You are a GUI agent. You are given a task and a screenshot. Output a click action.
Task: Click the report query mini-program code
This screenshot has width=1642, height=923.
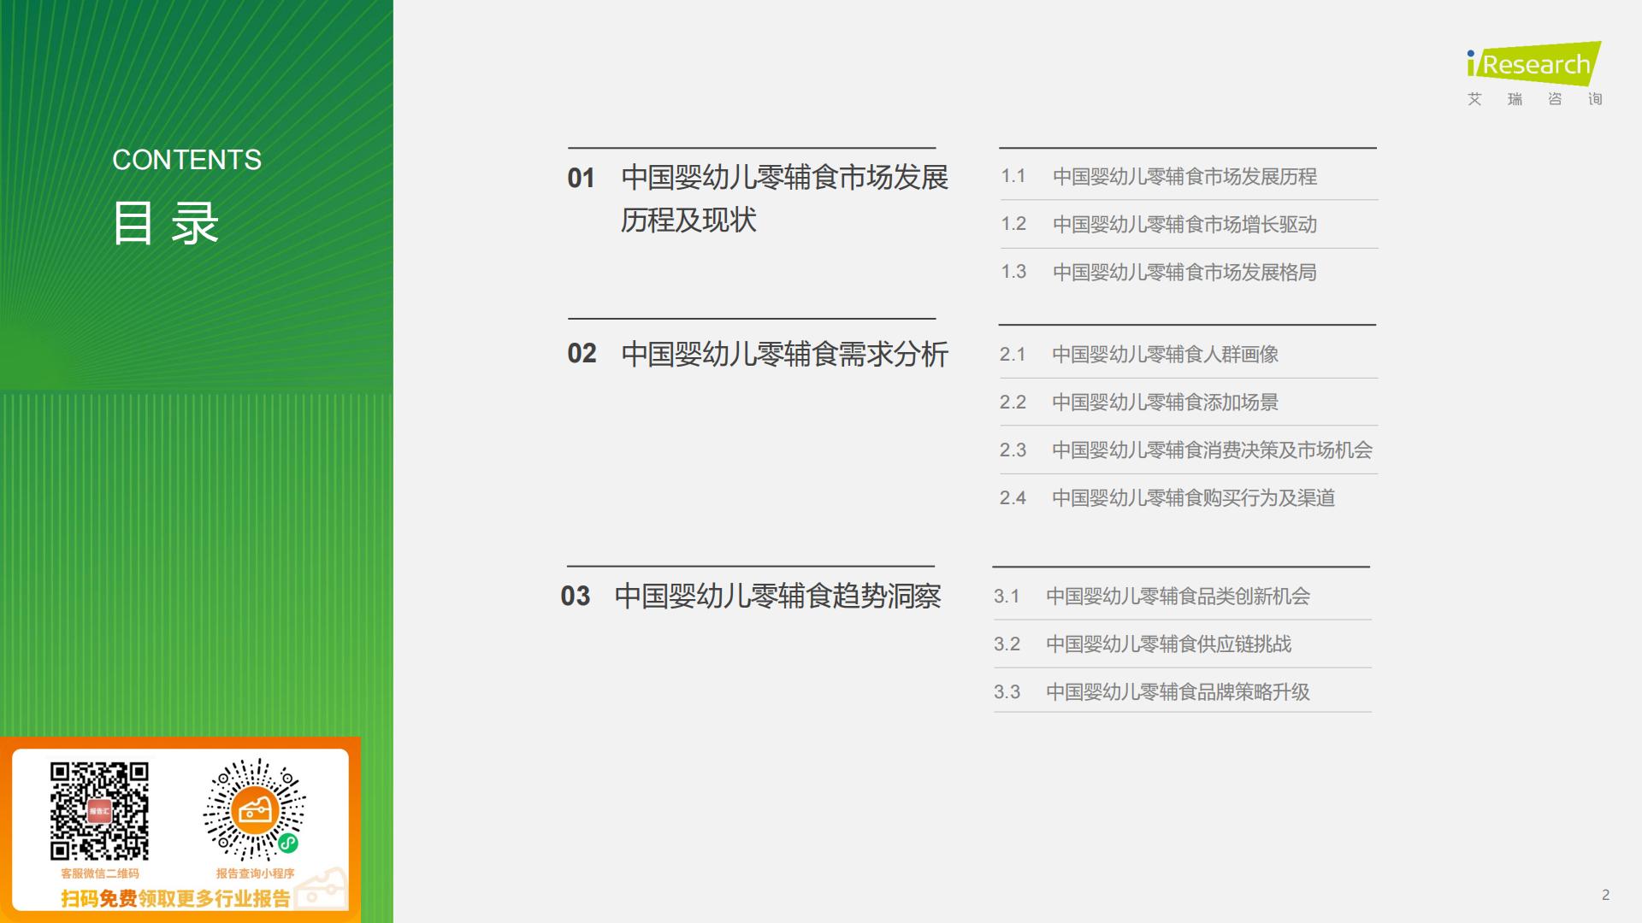pyautogui.click(x=255, y=810)
